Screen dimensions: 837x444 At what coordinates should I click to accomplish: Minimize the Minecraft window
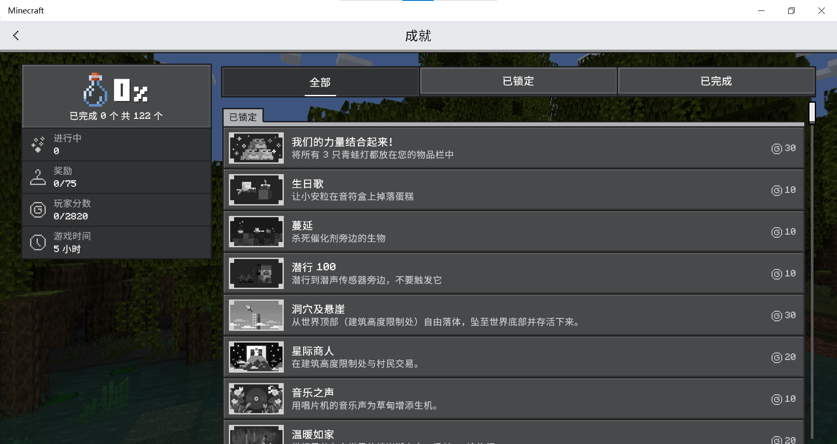click(762, 10)
